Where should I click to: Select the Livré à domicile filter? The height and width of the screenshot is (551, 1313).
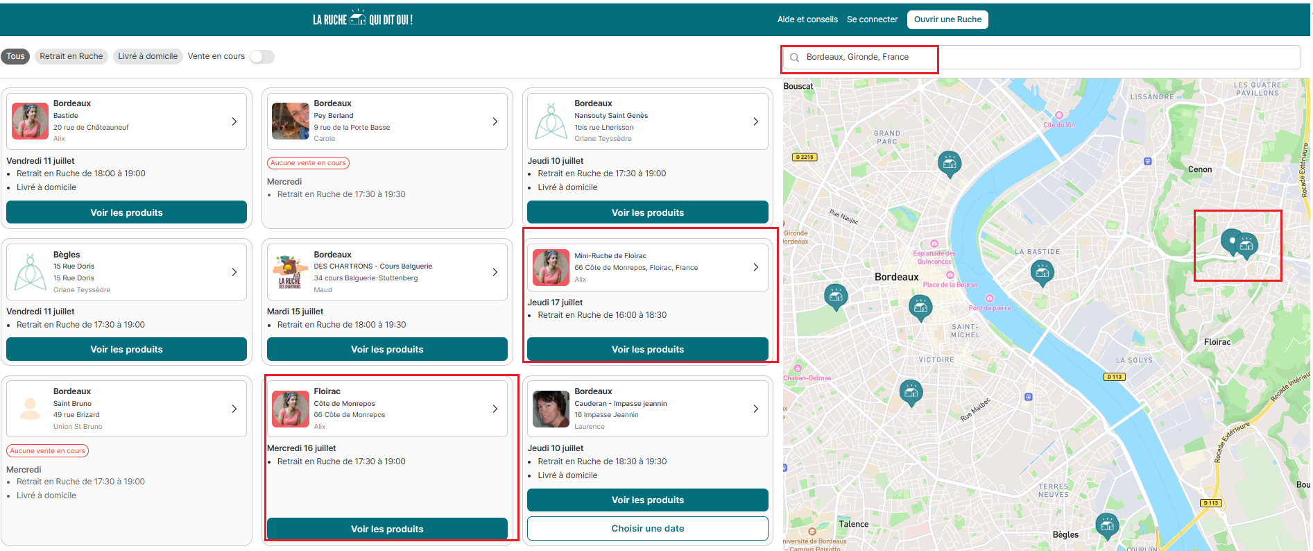148,56
